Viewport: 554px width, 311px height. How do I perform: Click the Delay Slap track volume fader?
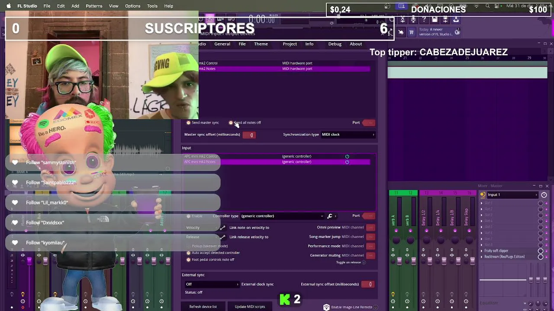(x=473, y=261)
